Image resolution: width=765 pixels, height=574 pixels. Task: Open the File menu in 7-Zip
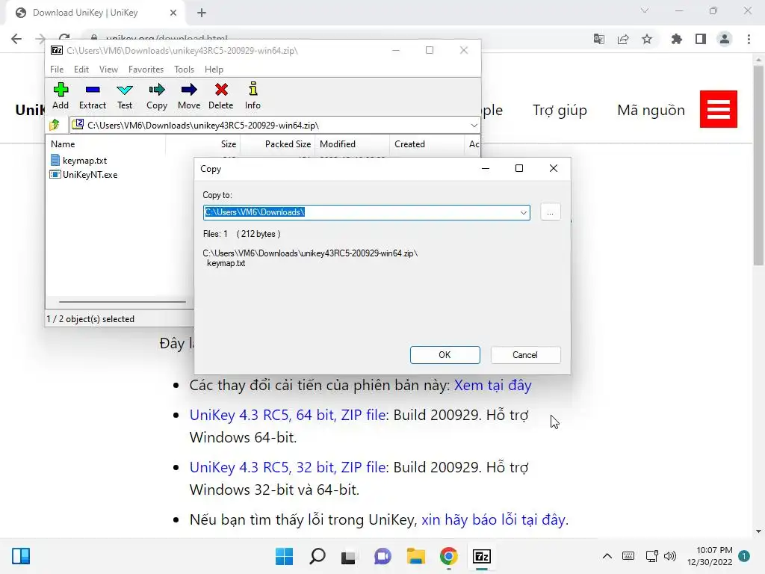pyautogui.click(x=57, y=70)
